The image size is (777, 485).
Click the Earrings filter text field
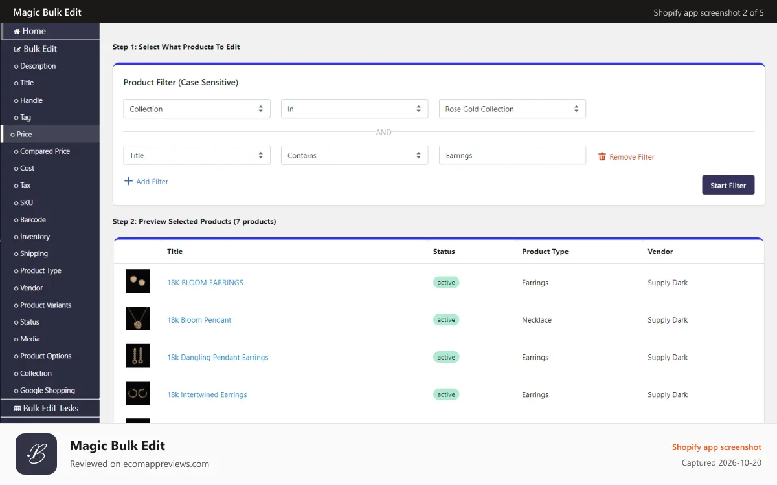[x=512, y=155]
